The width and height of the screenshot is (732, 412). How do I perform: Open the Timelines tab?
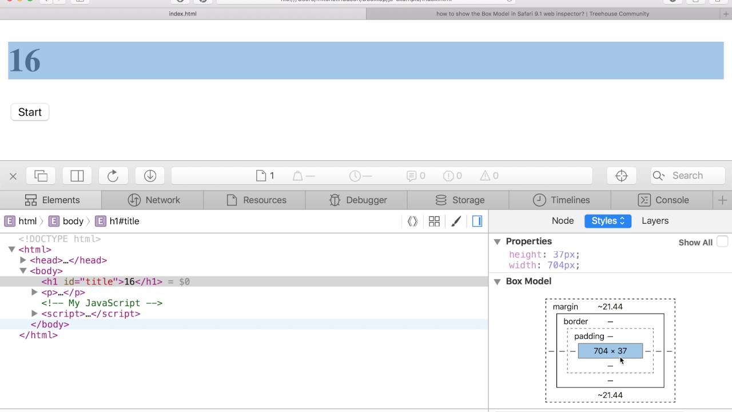point(560,200)
